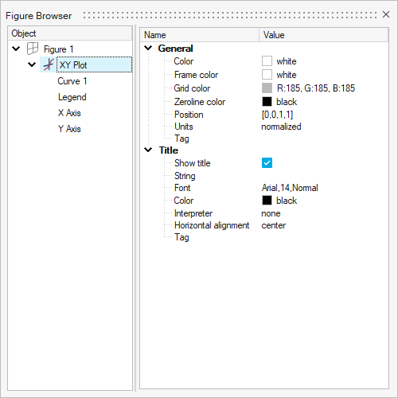The height and width of the screenshot is (398, 398).
Task: Click the Figure 1 grid icon
Action: click(x=33, y=49)
